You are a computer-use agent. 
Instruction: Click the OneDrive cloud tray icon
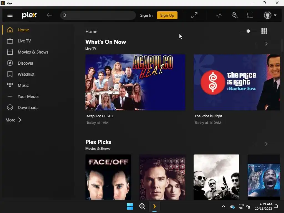coord(232,206)
